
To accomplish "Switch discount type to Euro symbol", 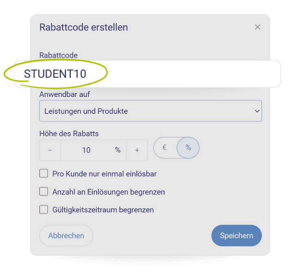I will pos(164,148).
